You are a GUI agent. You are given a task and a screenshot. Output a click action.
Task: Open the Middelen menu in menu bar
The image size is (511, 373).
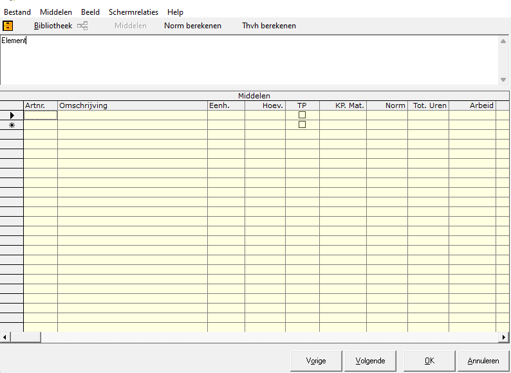(x=56, y=12)
